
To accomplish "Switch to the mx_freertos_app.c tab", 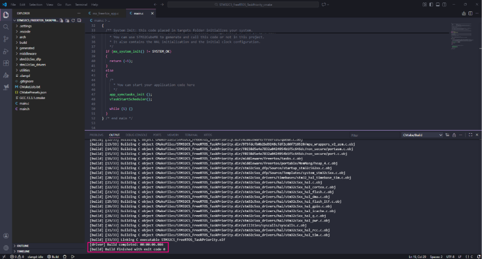I will (x=104, y=13).
